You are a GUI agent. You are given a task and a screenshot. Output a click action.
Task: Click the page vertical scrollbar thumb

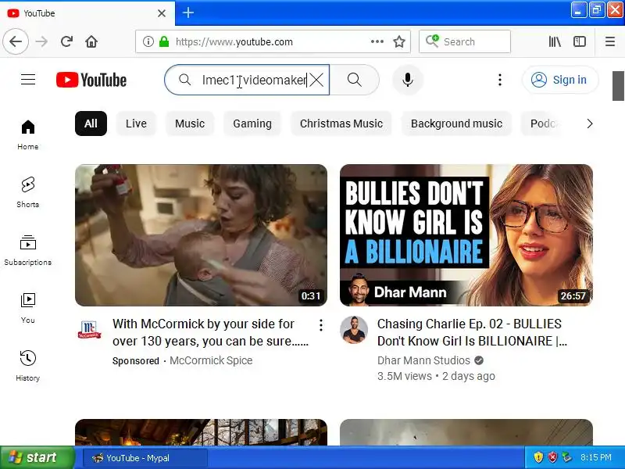click(618, 86)
